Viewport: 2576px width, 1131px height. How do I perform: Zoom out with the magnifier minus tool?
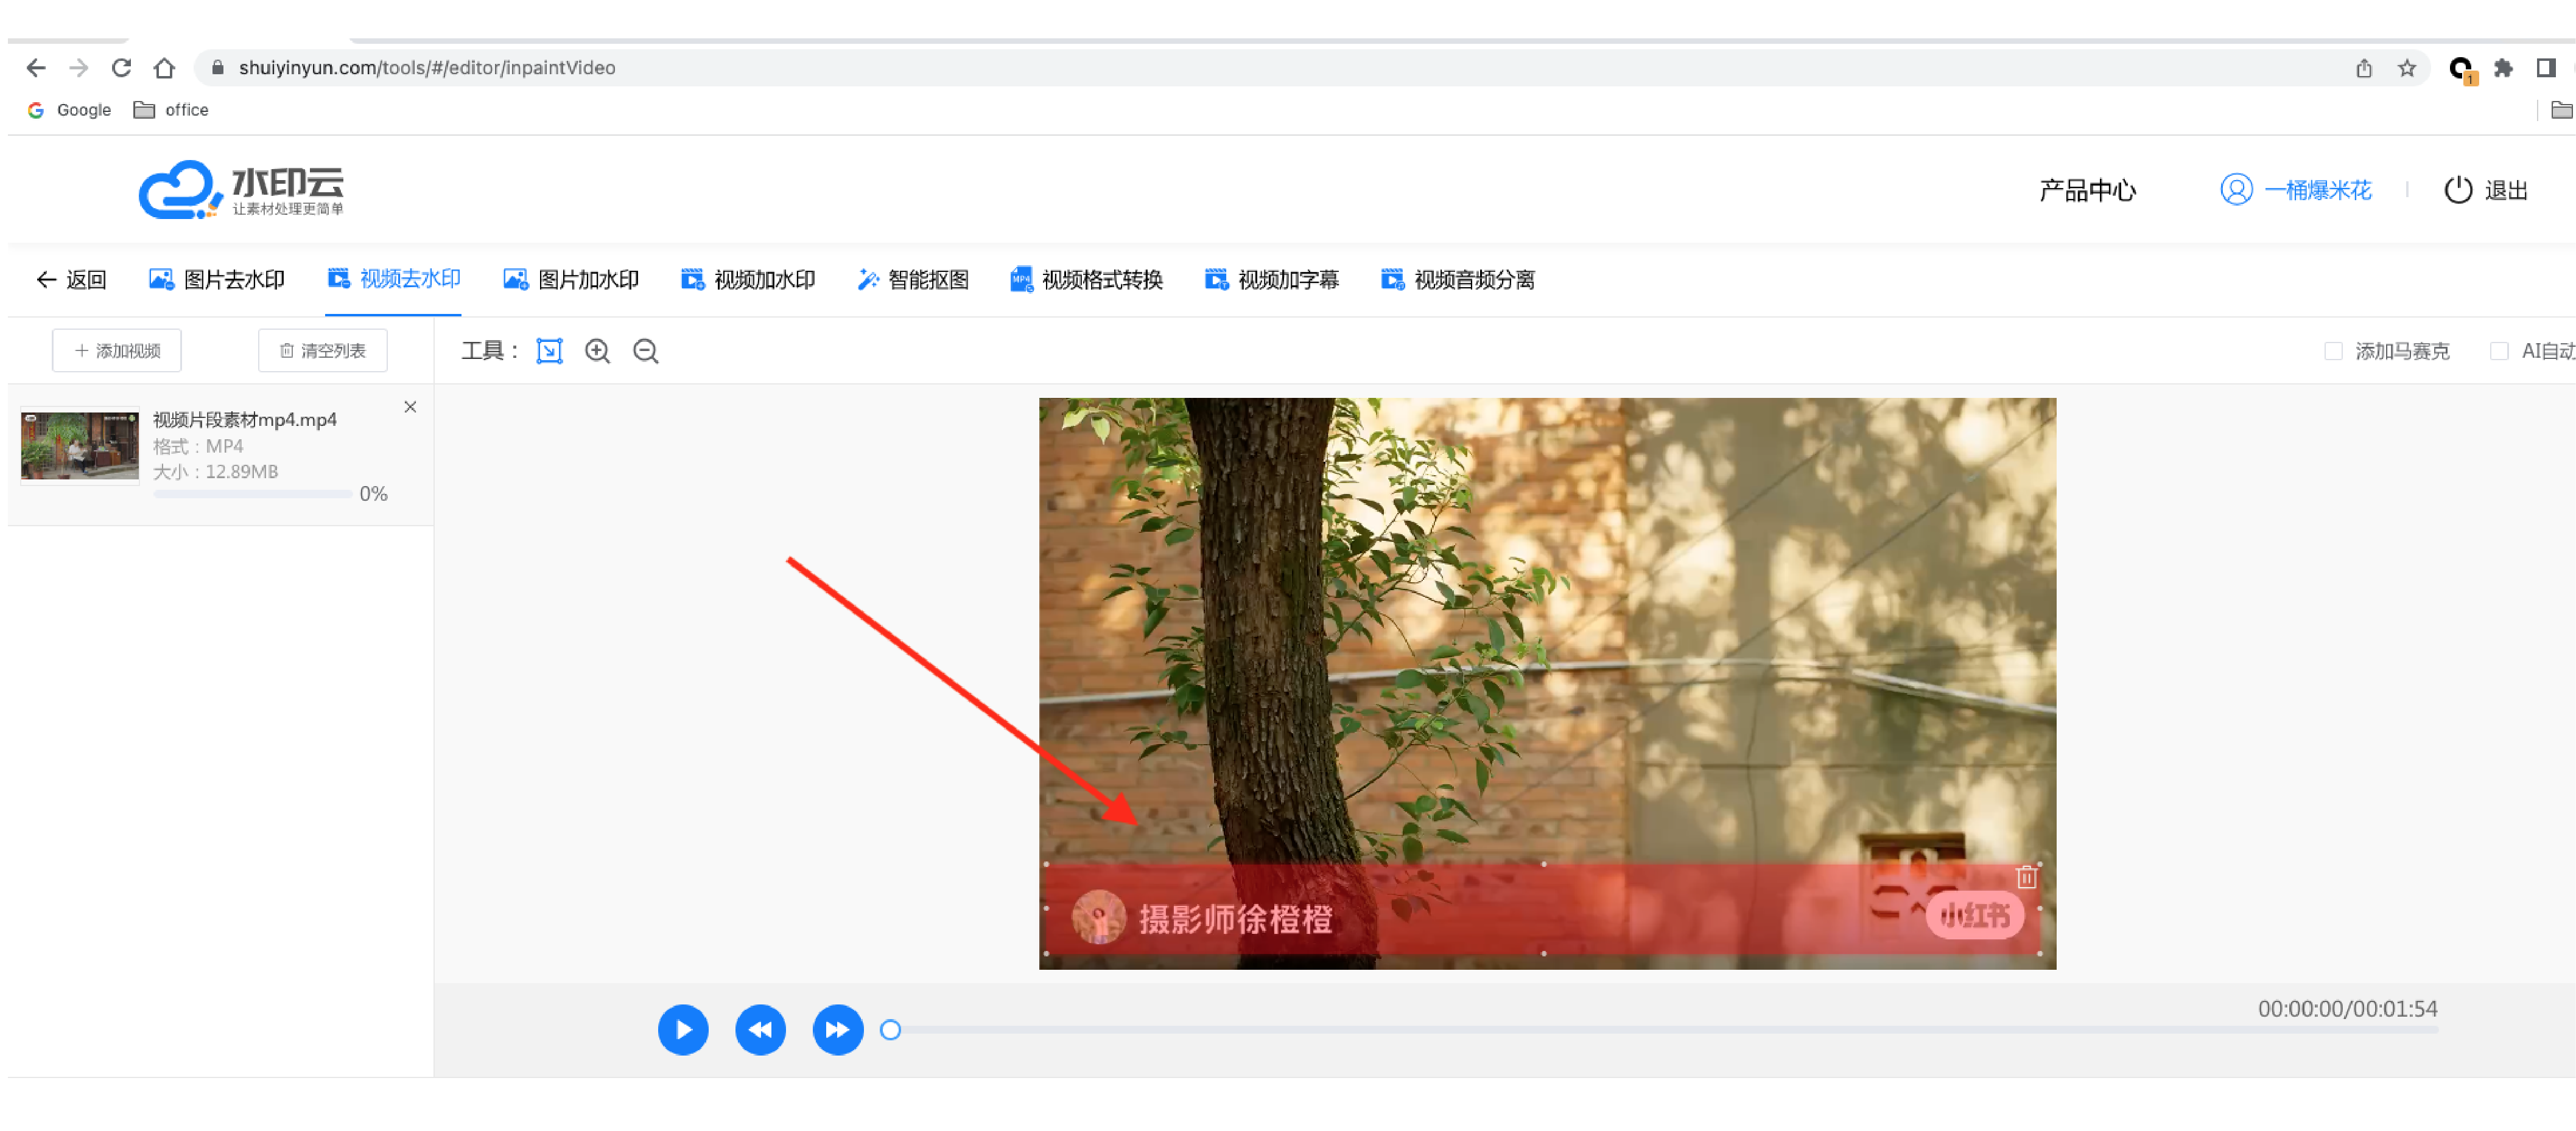(x=646, y=352)
